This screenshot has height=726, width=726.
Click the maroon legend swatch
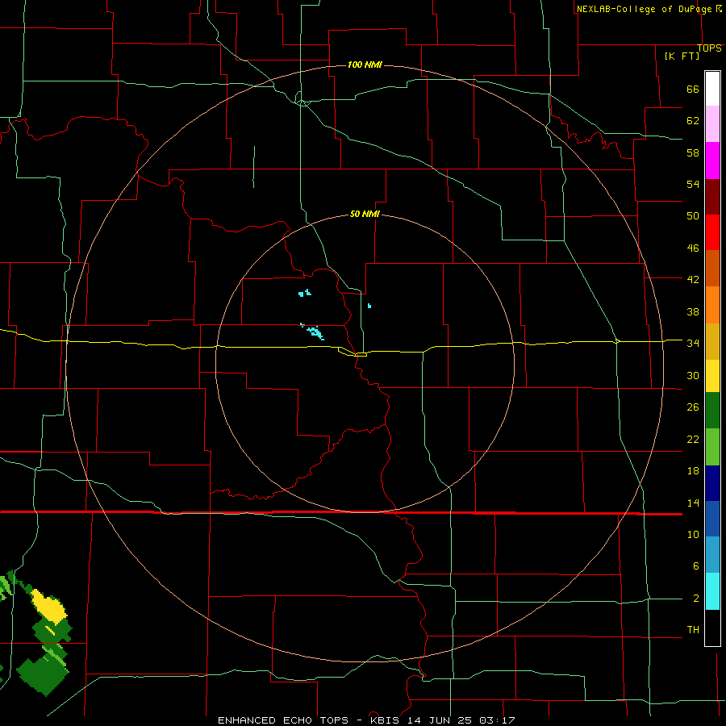point(712,197)
